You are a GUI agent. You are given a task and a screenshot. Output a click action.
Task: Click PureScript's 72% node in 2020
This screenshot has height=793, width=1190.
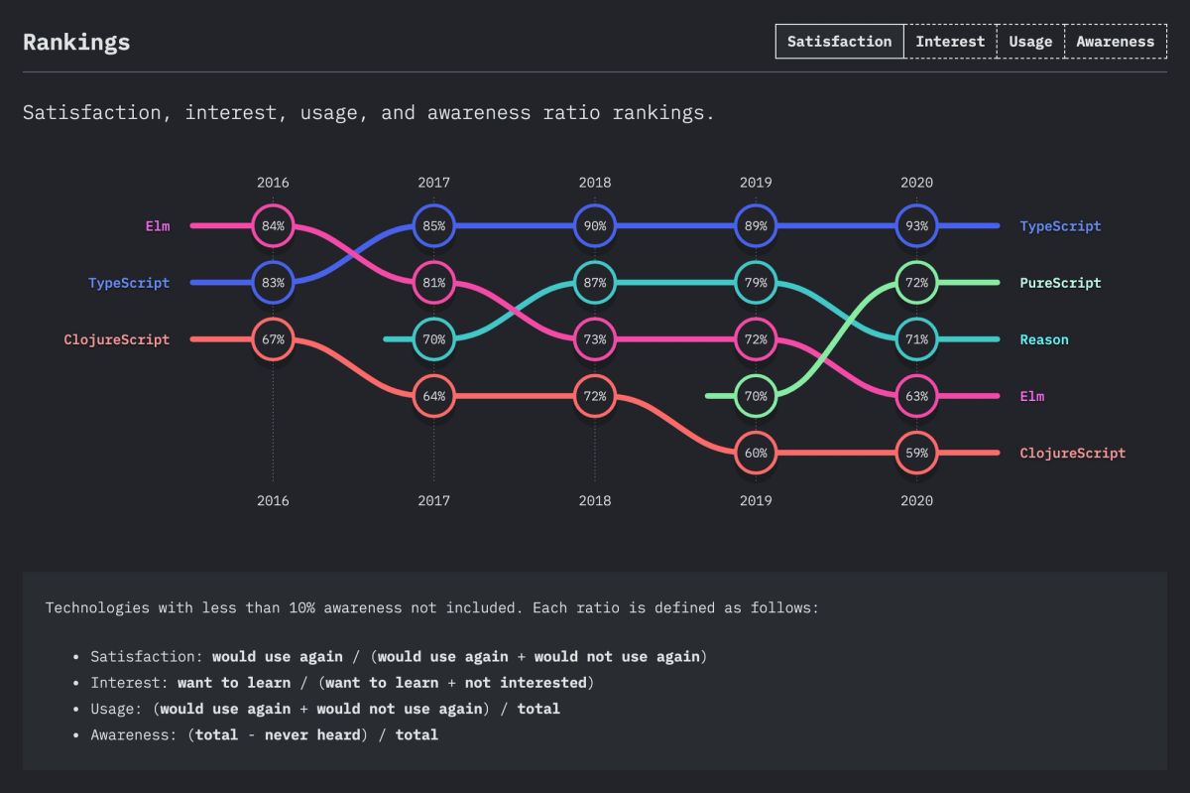tap(916, 283)
